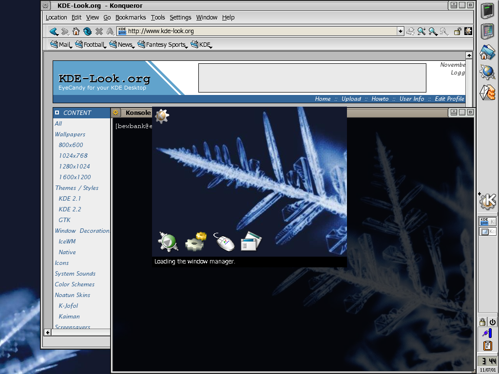Screen dimensions: 499x374
Task: Go up one directory level
Action: tap(110, 31)
